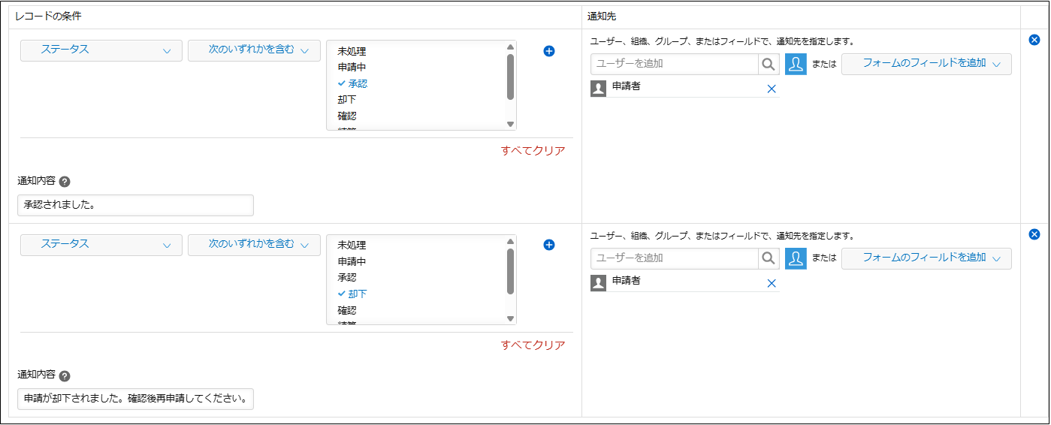The image size is (1051, 425).
Task: Expand フォームのフィールドを追加 dropdown in 却下 row
Action: (926, 258)
